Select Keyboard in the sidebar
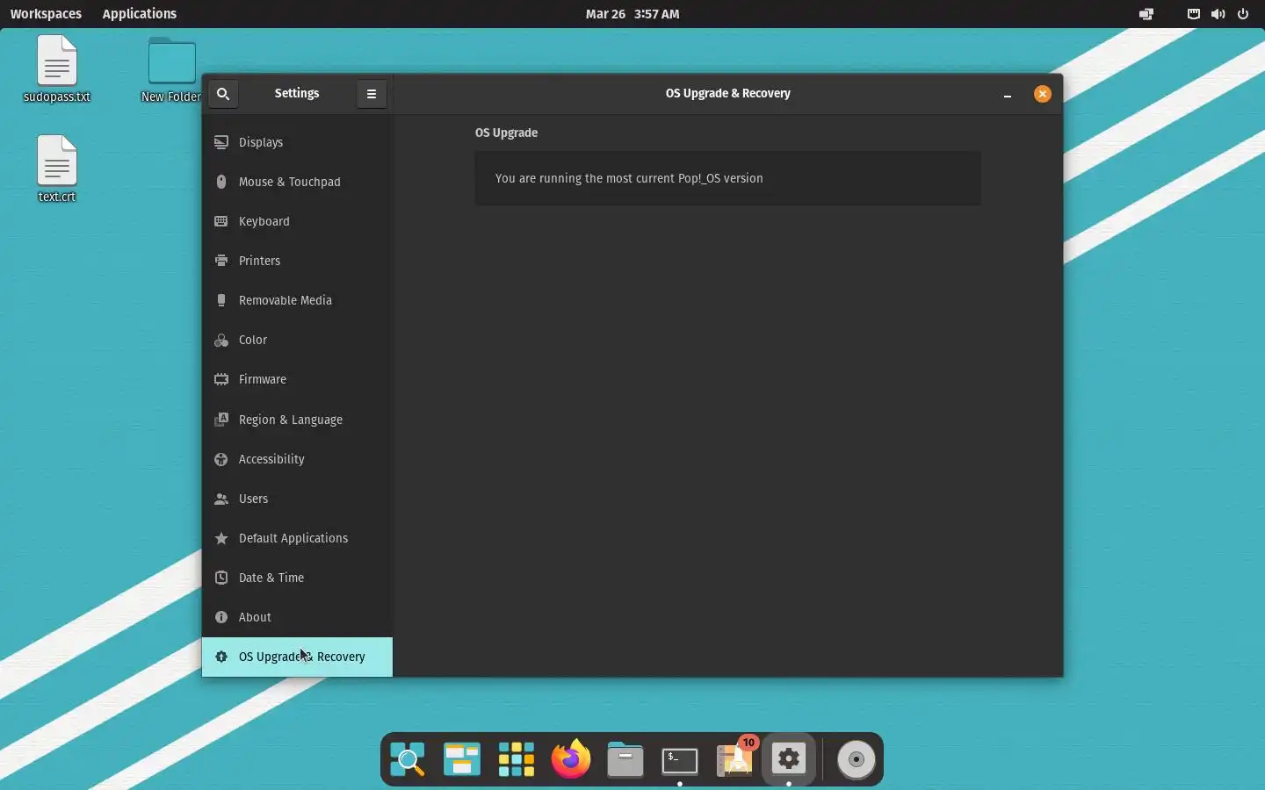The height and width of the screenshot is (790, 1265). 298,221
